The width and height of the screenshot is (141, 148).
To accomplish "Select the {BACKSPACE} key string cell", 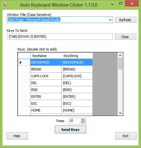I will [77, 62].
